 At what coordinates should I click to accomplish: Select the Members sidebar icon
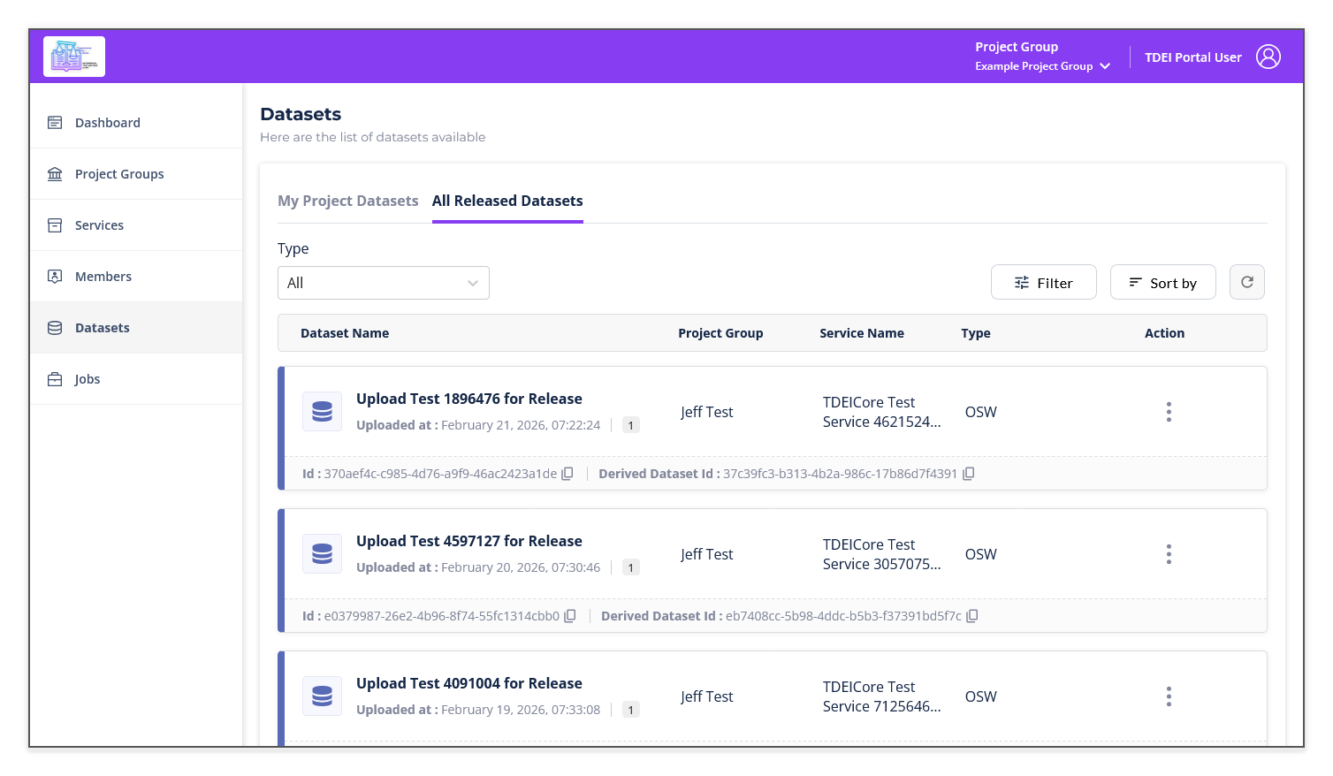(55, 276)
